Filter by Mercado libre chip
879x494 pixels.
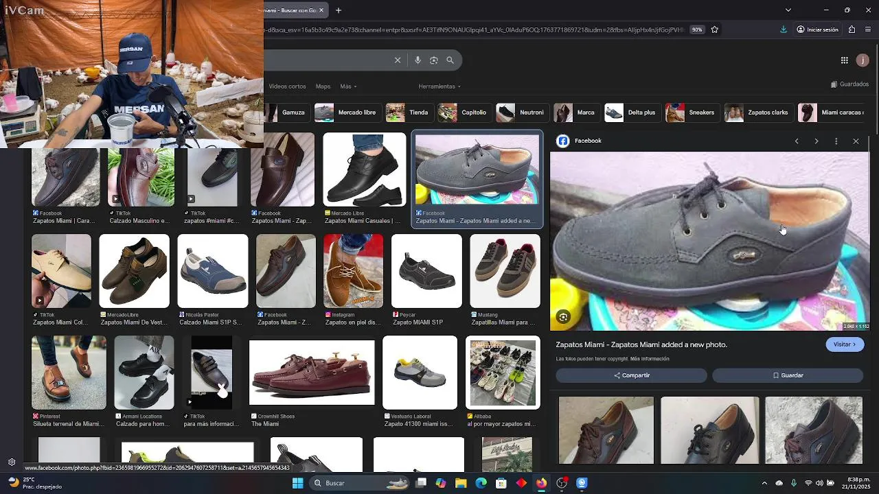[x=346, y=113]
